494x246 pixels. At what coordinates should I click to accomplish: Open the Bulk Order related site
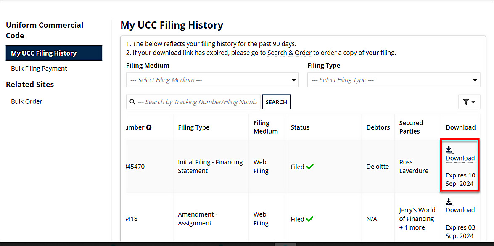pos(26,101)
